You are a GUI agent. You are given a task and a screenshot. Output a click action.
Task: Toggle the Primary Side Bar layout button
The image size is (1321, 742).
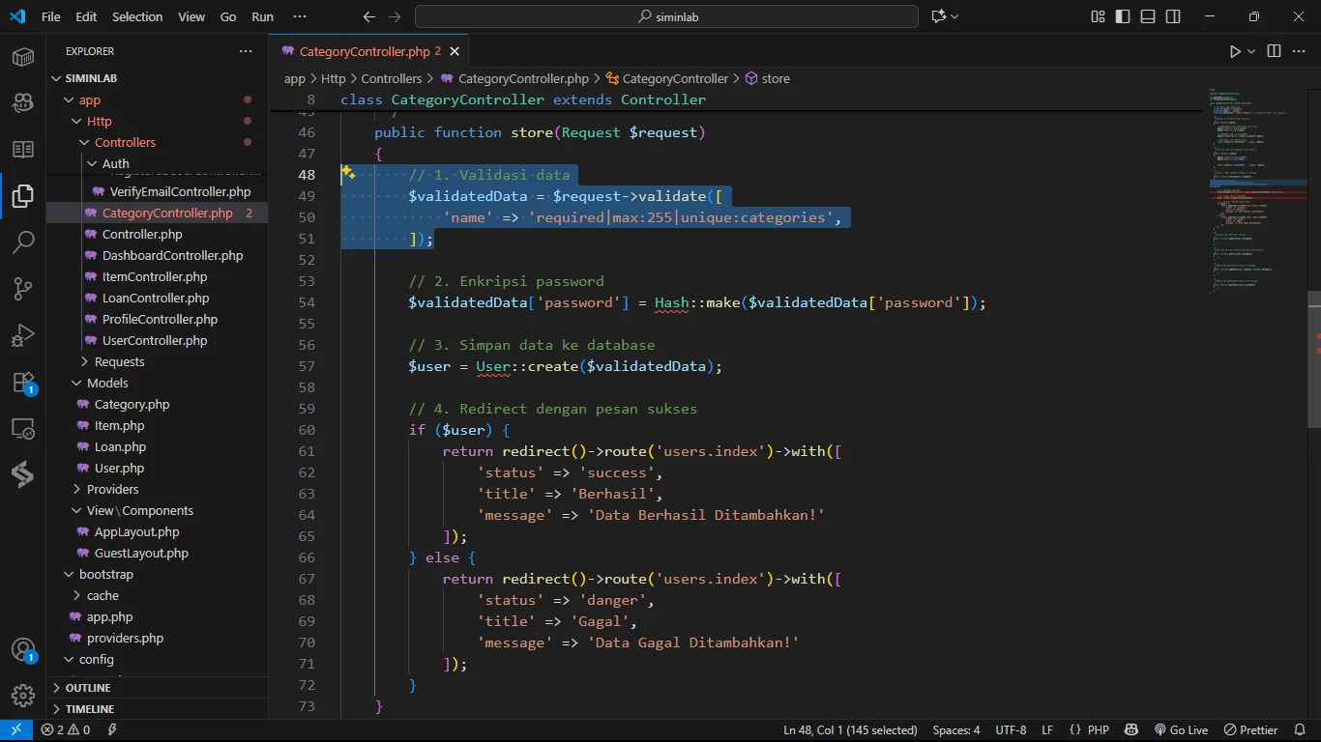pyautogui.click(x=1123, y=16)
